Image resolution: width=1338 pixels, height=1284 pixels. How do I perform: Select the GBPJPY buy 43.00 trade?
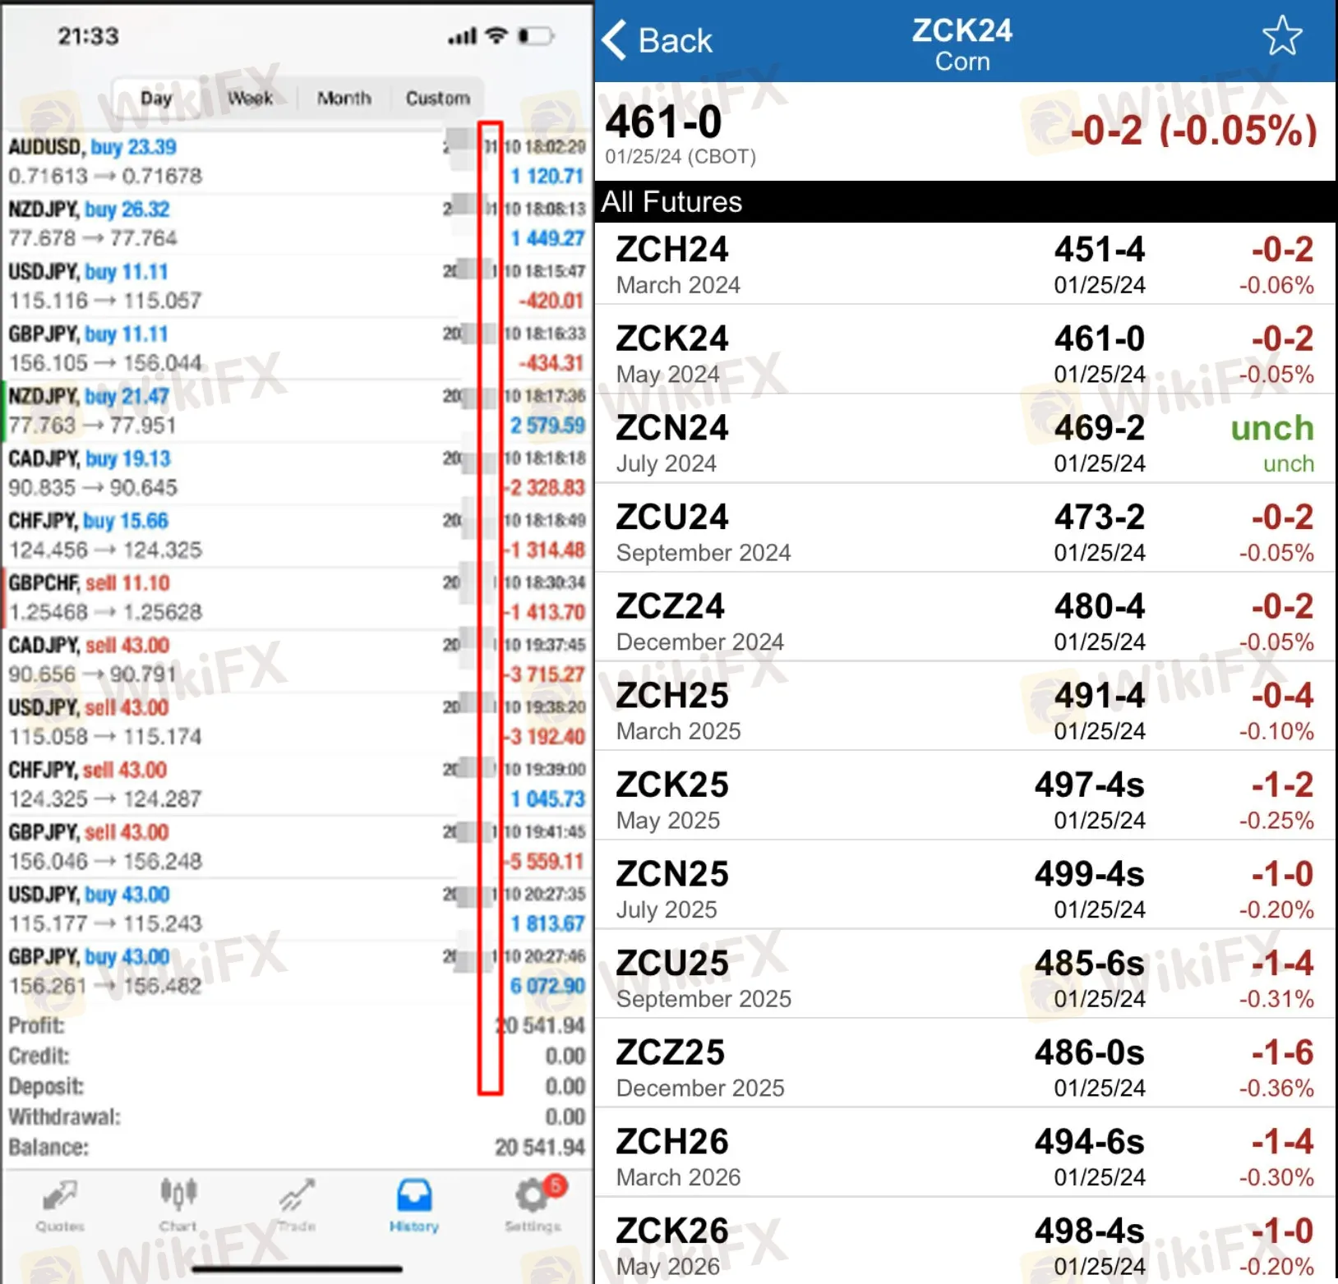tap(230, 971)
